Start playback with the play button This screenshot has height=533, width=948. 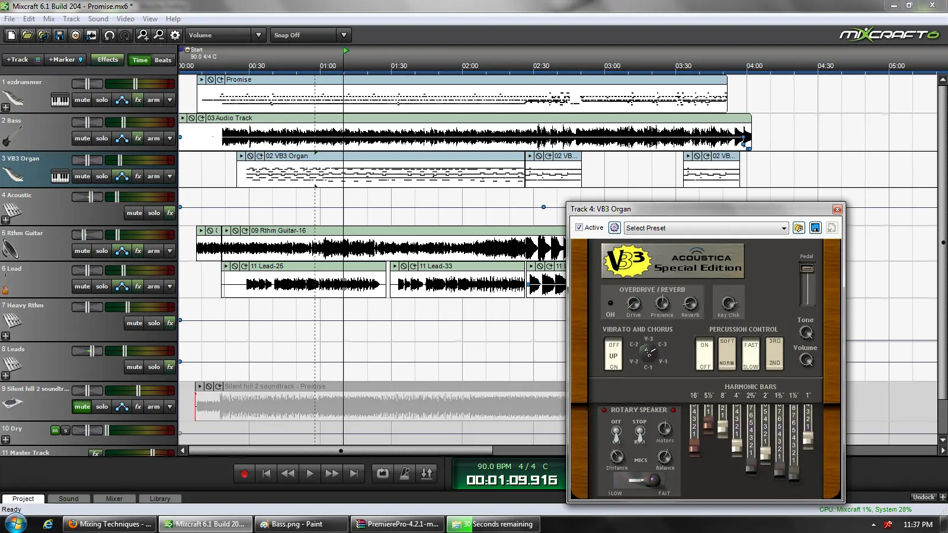click(310, 474)
